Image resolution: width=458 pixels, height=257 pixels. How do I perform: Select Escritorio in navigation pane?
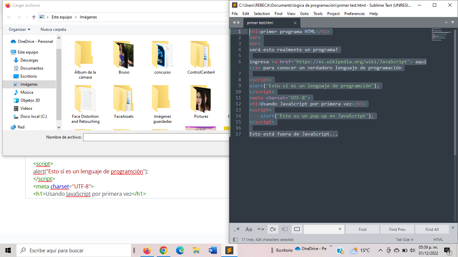(28, 76)
